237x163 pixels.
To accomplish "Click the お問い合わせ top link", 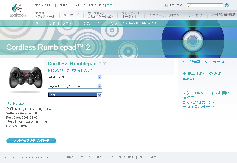I will click(96, 5).
